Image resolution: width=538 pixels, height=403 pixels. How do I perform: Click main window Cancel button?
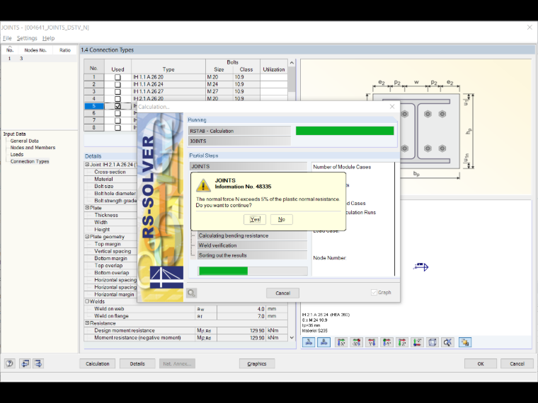click(x=517, y=363)
